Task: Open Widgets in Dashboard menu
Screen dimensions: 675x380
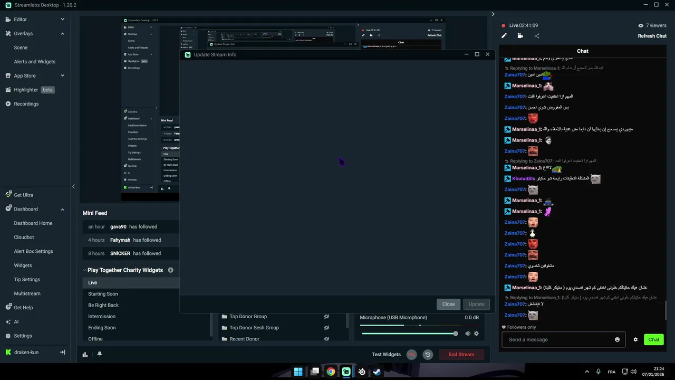Action: pyautogui.click(x=23, y=265)
